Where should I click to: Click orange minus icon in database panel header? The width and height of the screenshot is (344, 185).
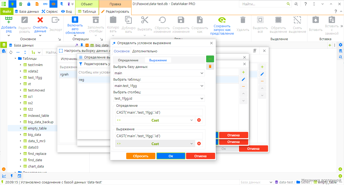pyautogui.click(x=87, y=45)
